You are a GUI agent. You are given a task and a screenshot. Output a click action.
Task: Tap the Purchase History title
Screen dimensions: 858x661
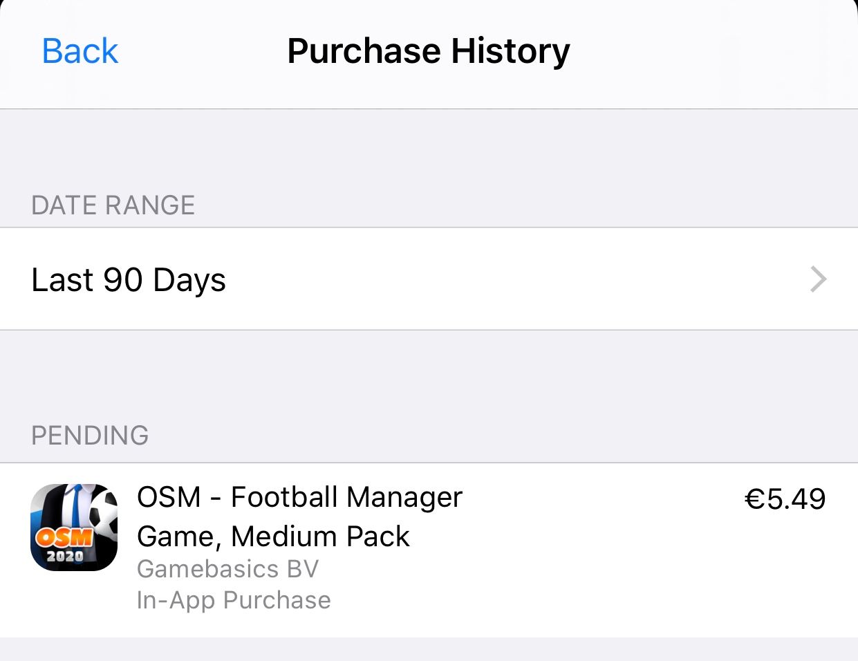pos(429,51)
